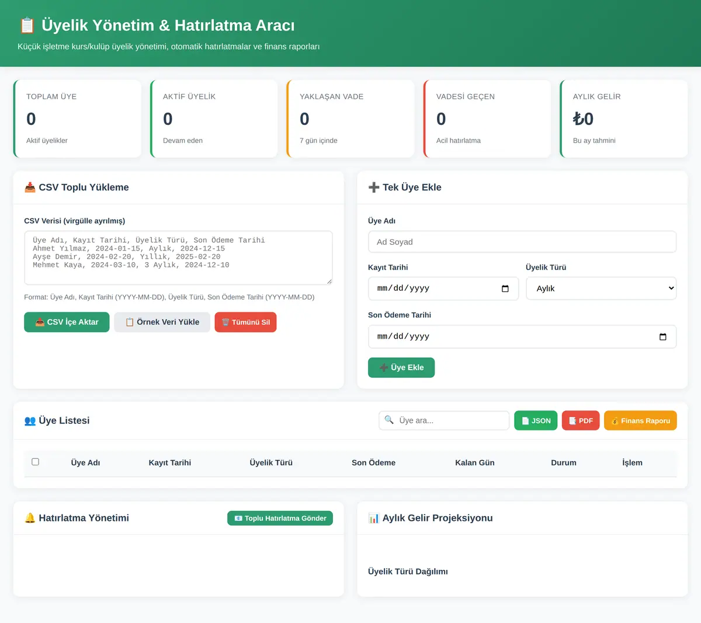Click the Kayıt Tarihi column header
The image size is (701, 623).
tap(170, 463)
